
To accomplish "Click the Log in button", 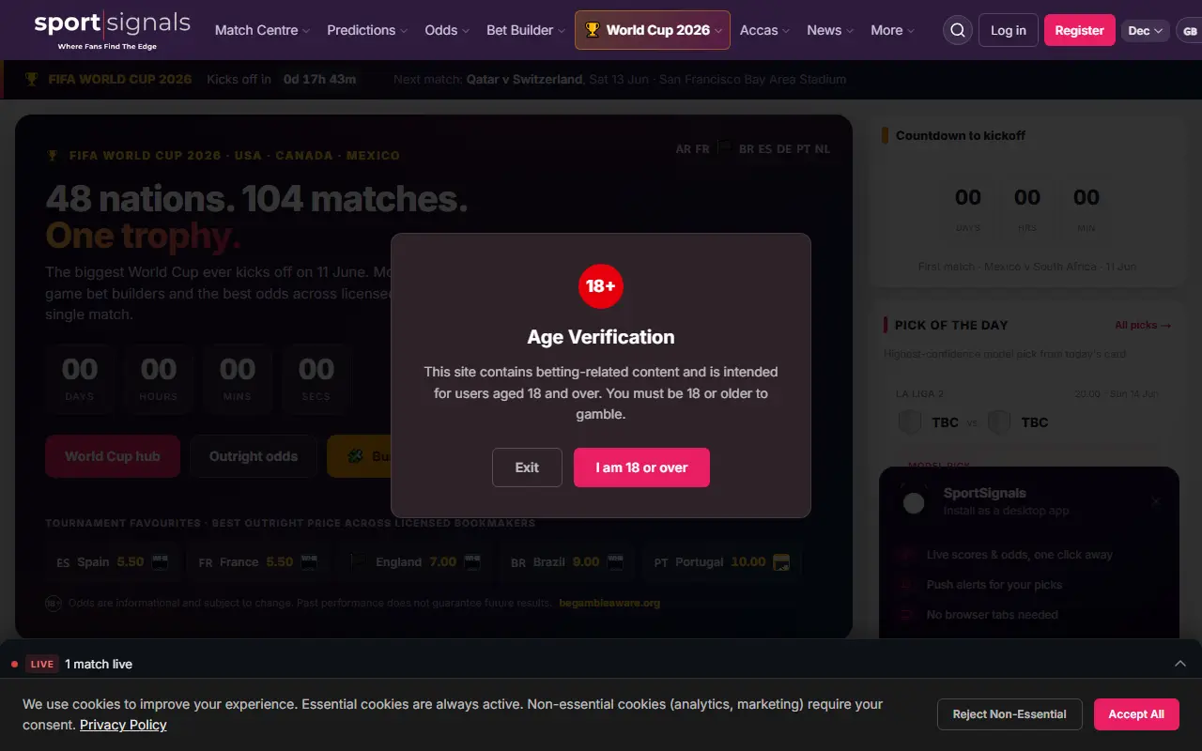I will tap(1009, 30).
